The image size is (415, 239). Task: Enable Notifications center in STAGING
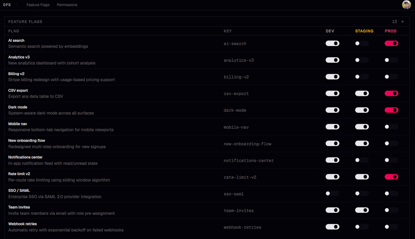[362, 160]
